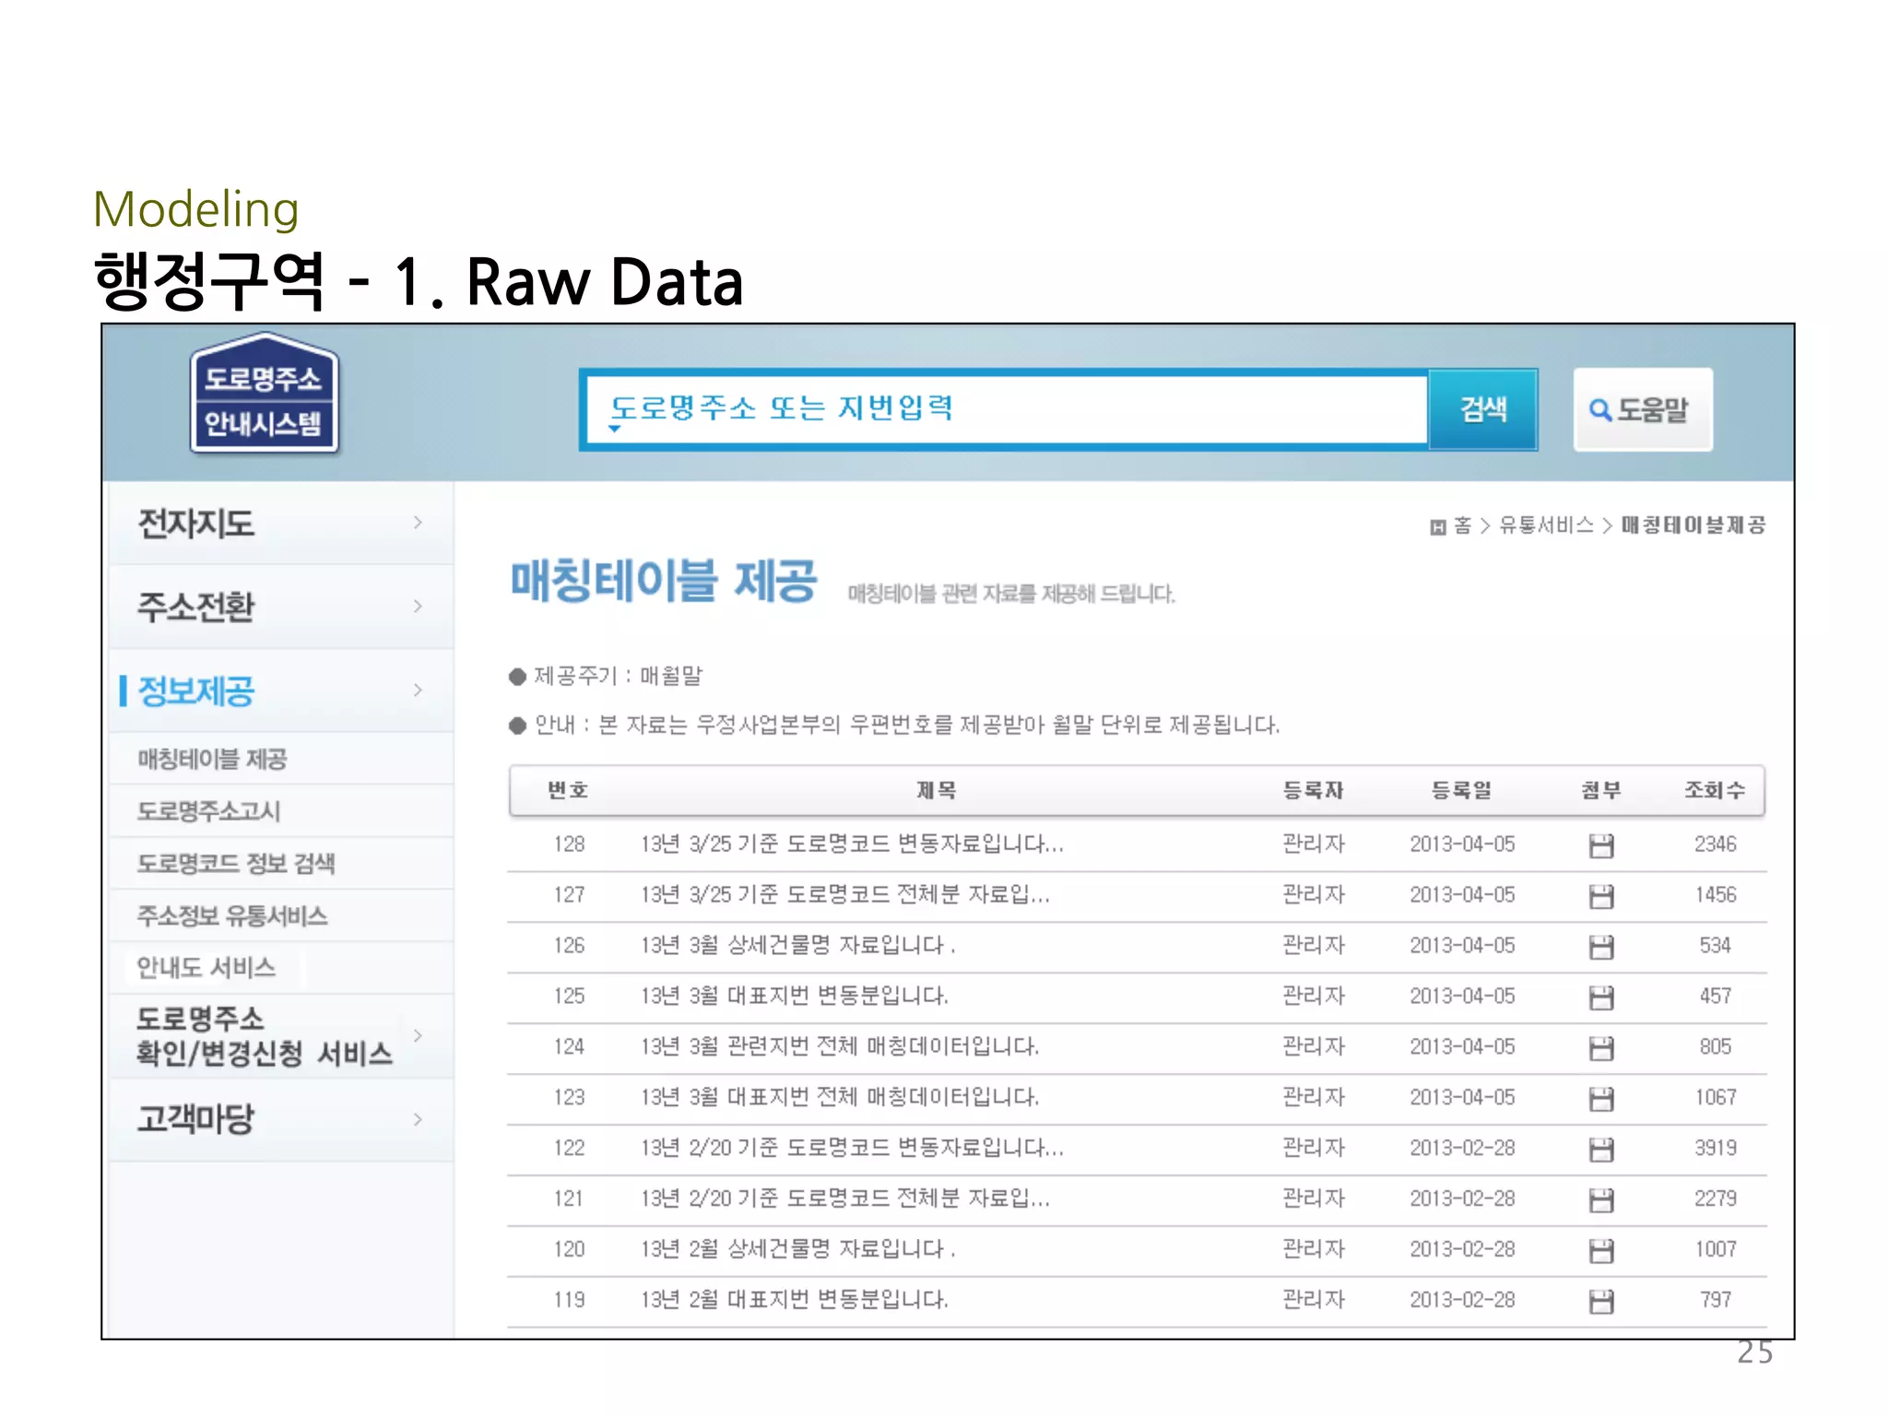1888x1416 pixels.
Task: Click the 도로명주소 안내시스템 logo
Action: 265,394
